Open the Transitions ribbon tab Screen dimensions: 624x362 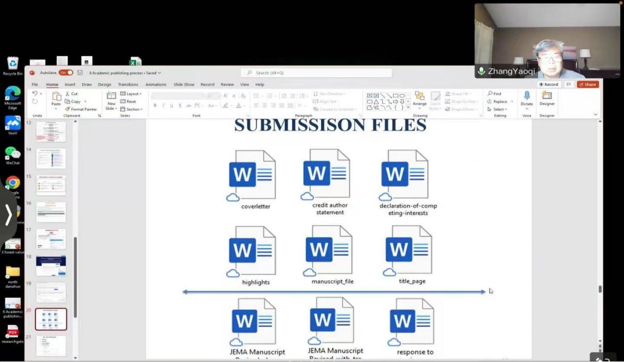(128, 85)
